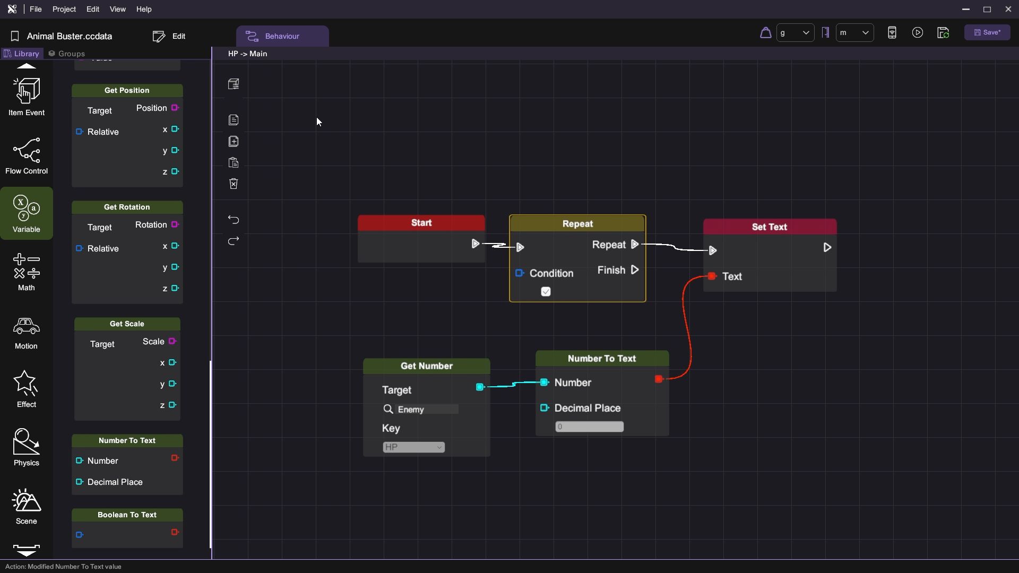Click the undo arrow icon

pos(234,220)
